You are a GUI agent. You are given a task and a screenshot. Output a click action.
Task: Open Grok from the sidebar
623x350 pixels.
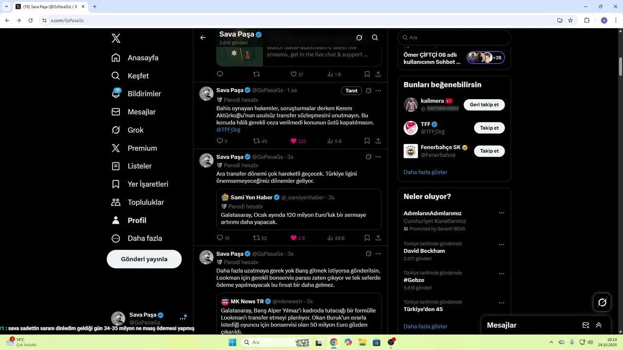127,130
